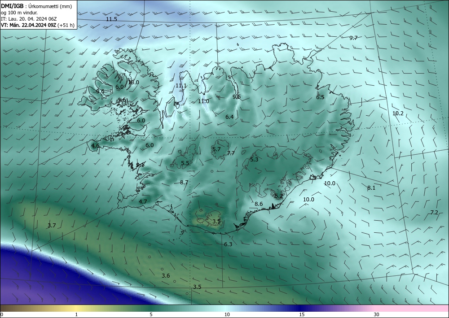
Task: Click the 10.2 value offshore
Action: (398, 113)
